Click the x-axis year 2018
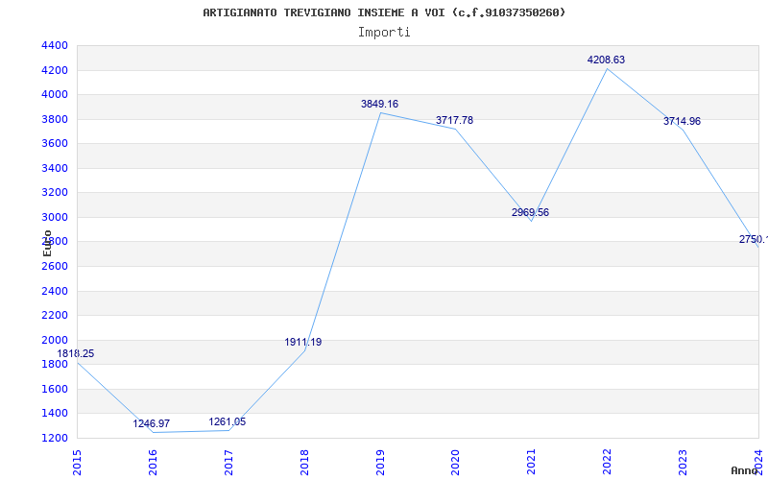Screen dimensions: 768x480 [304, 463]
